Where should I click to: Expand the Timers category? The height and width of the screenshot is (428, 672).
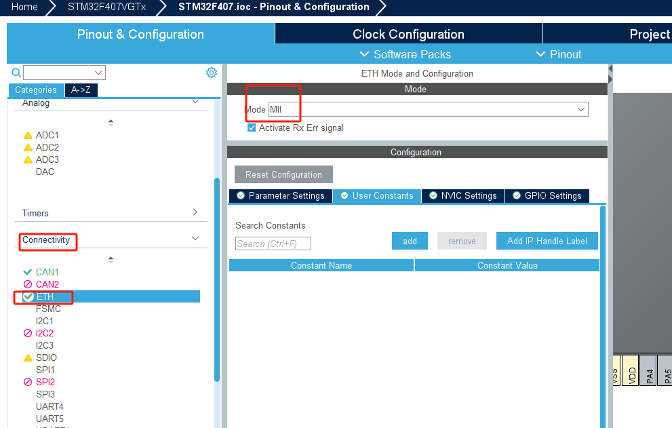[x=195, y=212]
